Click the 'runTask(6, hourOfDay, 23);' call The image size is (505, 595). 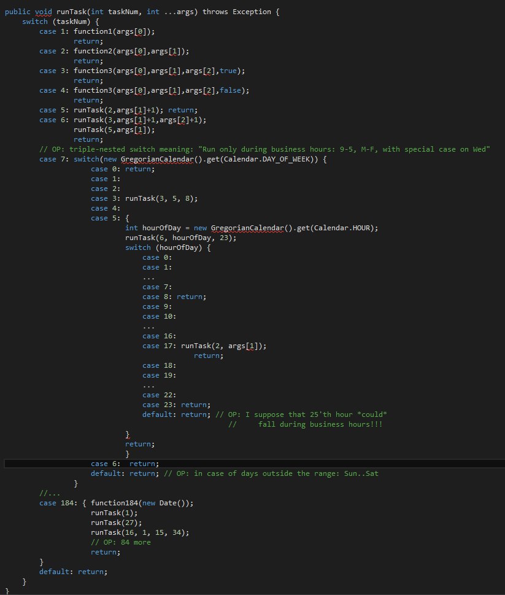click(181, 238)
